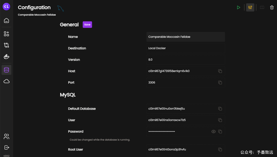Click the Host value field
277x157 pixels.
tap(186, 71)
